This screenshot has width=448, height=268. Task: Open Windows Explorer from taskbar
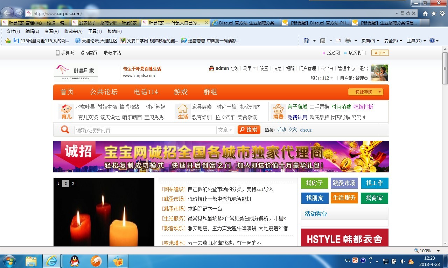[x=31, y=261]
